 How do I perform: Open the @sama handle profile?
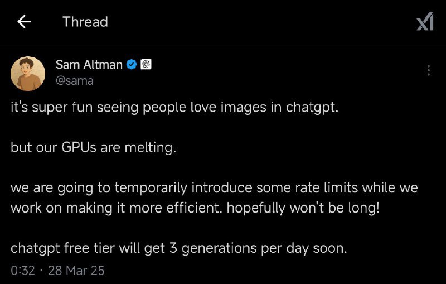75,80
